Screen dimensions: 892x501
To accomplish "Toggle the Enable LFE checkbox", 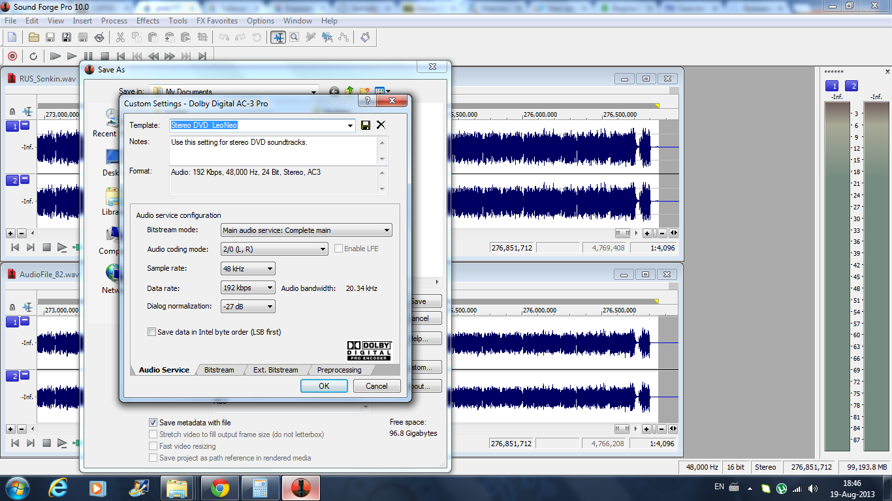I will pyautogui.click(x=338, y=249).
